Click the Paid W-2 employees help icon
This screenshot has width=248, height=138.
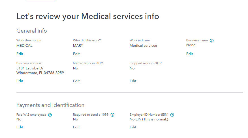(x=50, y=115)
